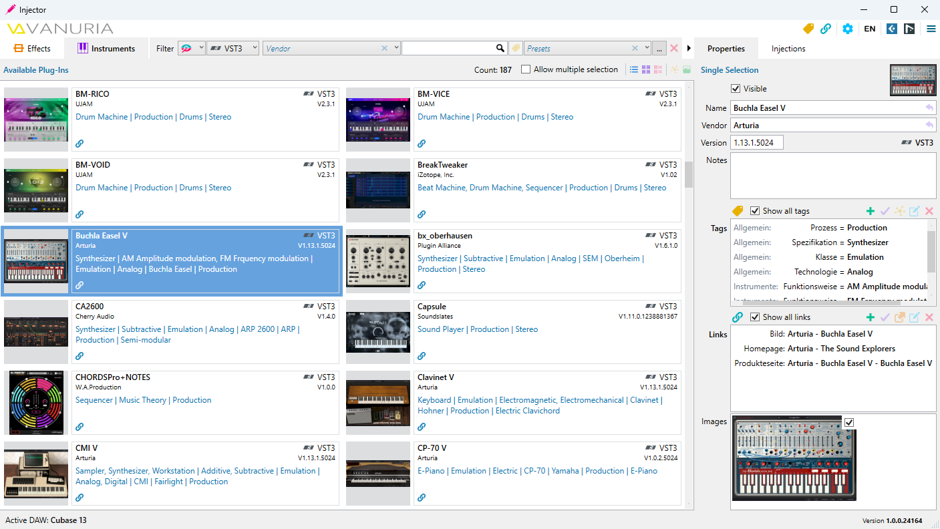Open settings with the blue gear icon
The width and height of the screenshot is (940, 529).
click(848, 29)
